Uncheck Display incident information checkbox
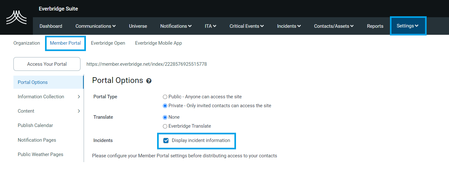Image resolution: width=449 pixels, height=187 pixels. pyautogui.click(x=166, y=141)
